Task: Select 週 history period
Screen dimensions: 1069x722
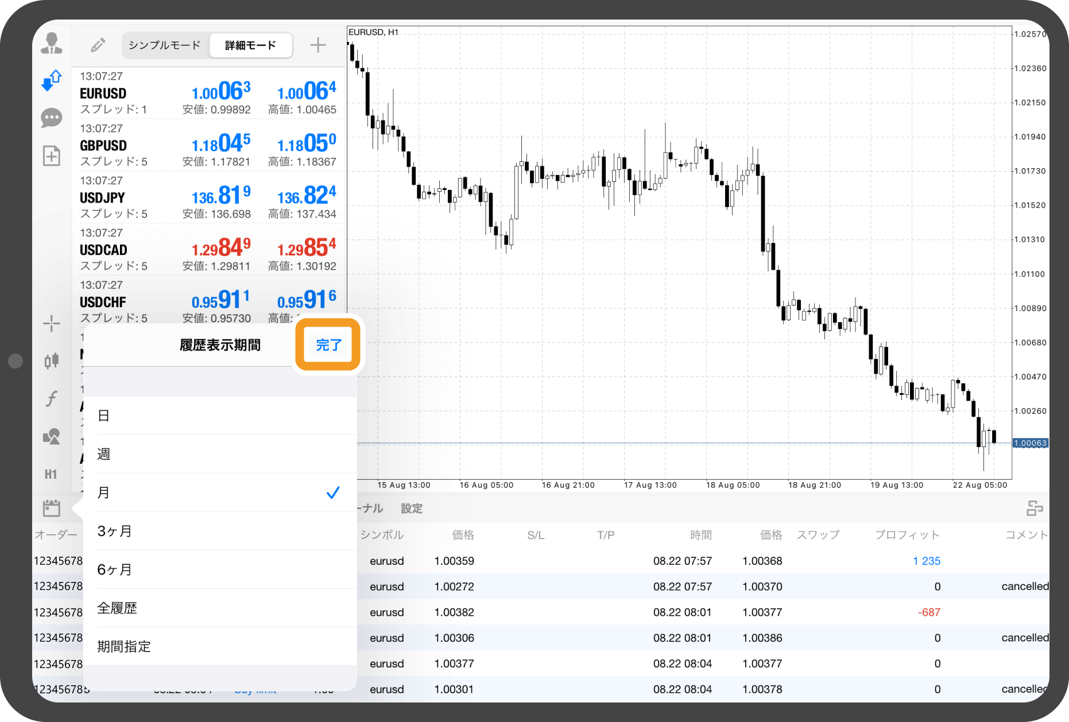Action: pyautogui.click(x=220, y=454)
